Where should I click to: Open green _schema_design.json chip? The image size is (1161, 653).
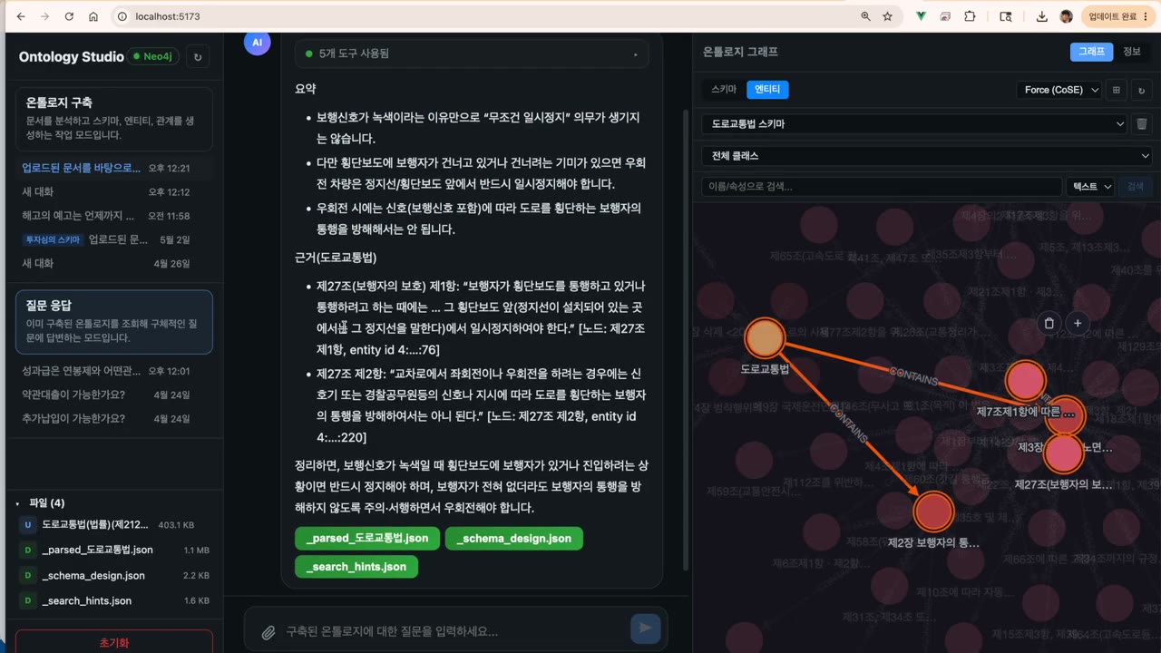[x=514, y=538]
